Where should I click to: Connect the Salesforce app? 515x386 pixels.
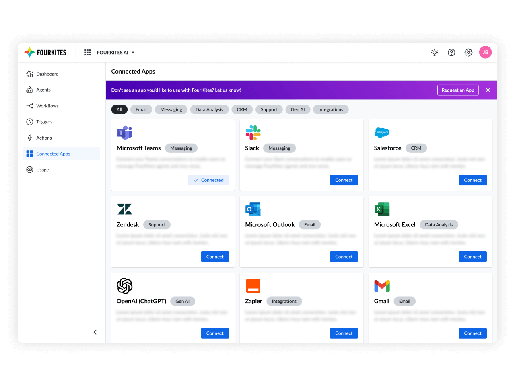coord(473,180)
